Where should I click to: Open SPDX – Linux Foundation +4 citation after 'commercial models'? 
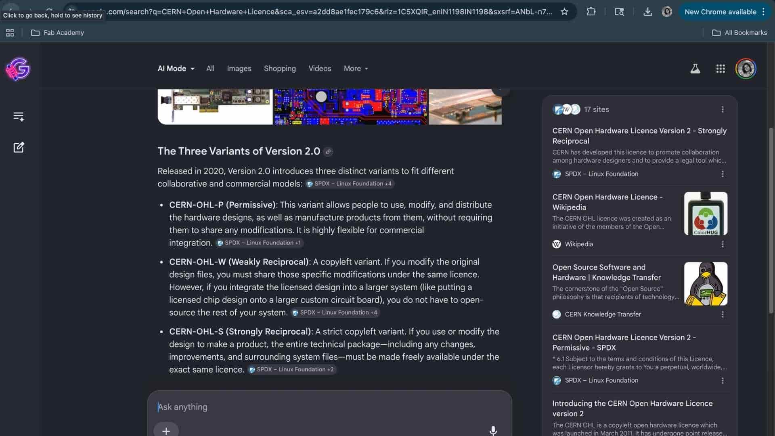coord(350,184)
